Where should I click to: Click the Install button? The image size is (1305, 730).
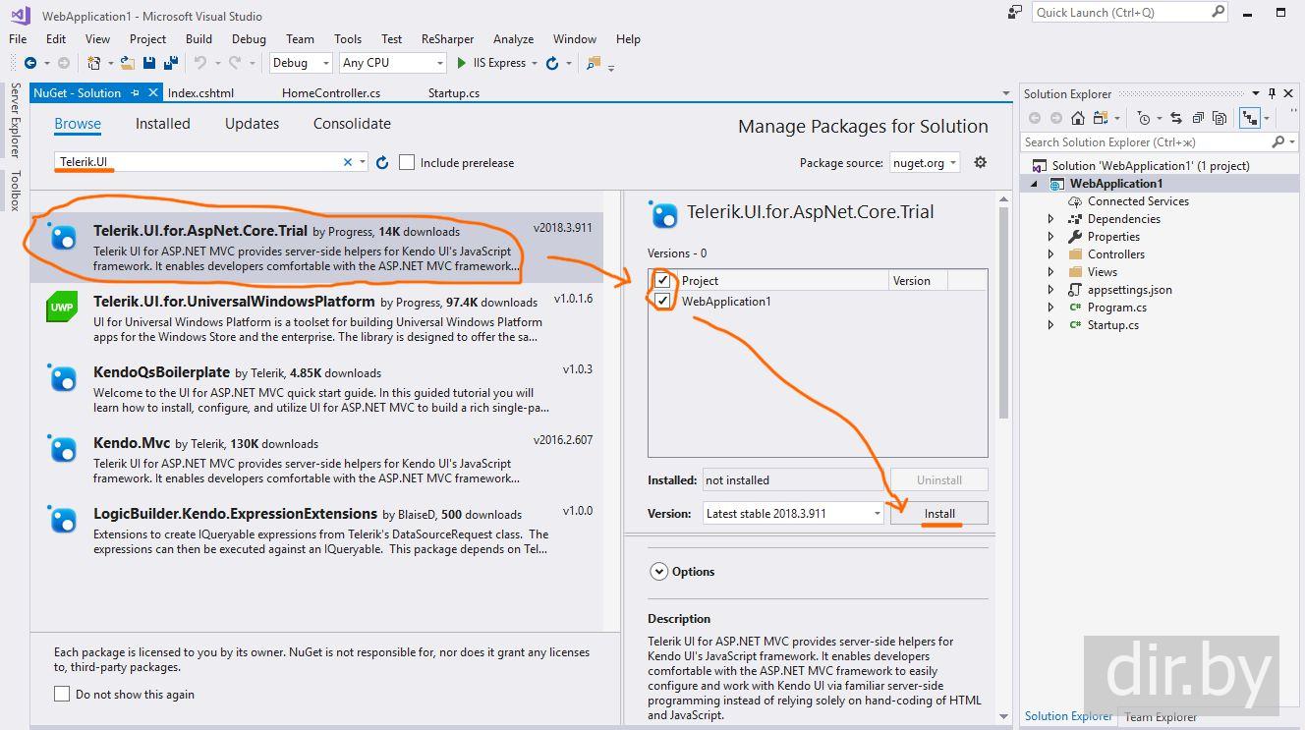point(938,513)
